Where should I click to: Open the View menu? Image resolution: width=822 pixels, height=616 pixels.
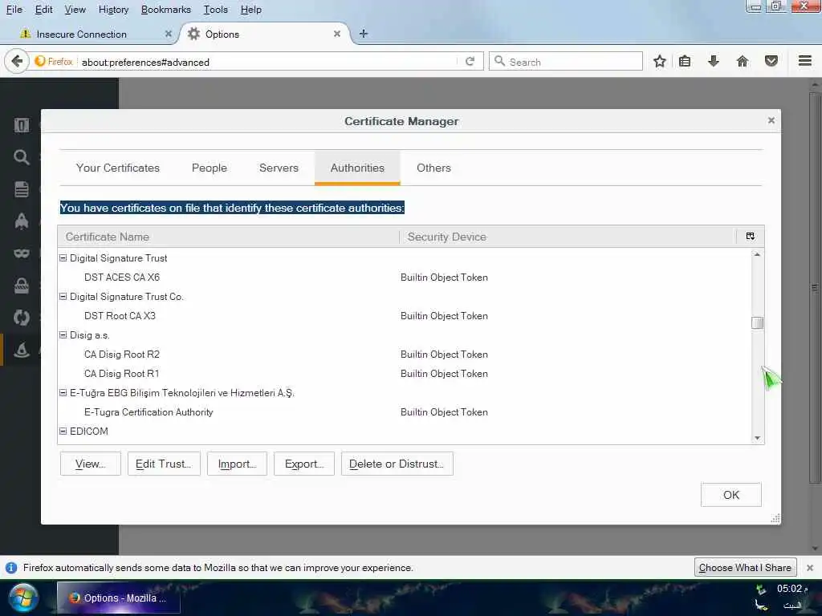pyautogui.click(x=75, y=10)
